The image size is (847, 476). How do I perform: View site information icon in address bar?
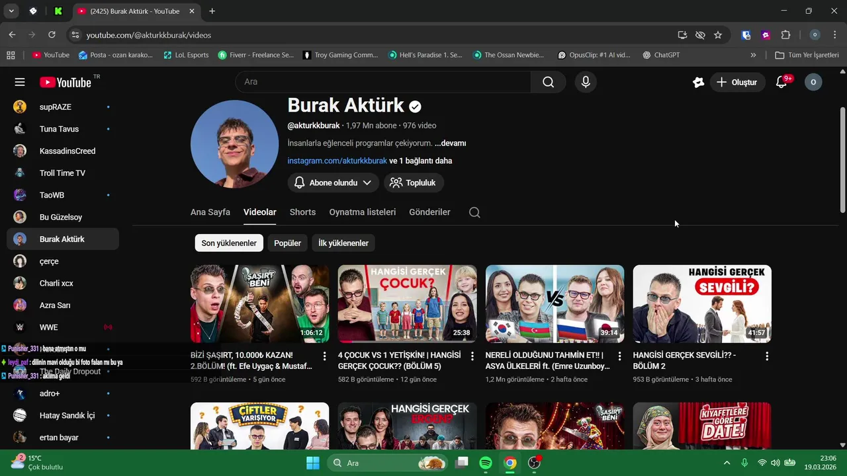75,35
